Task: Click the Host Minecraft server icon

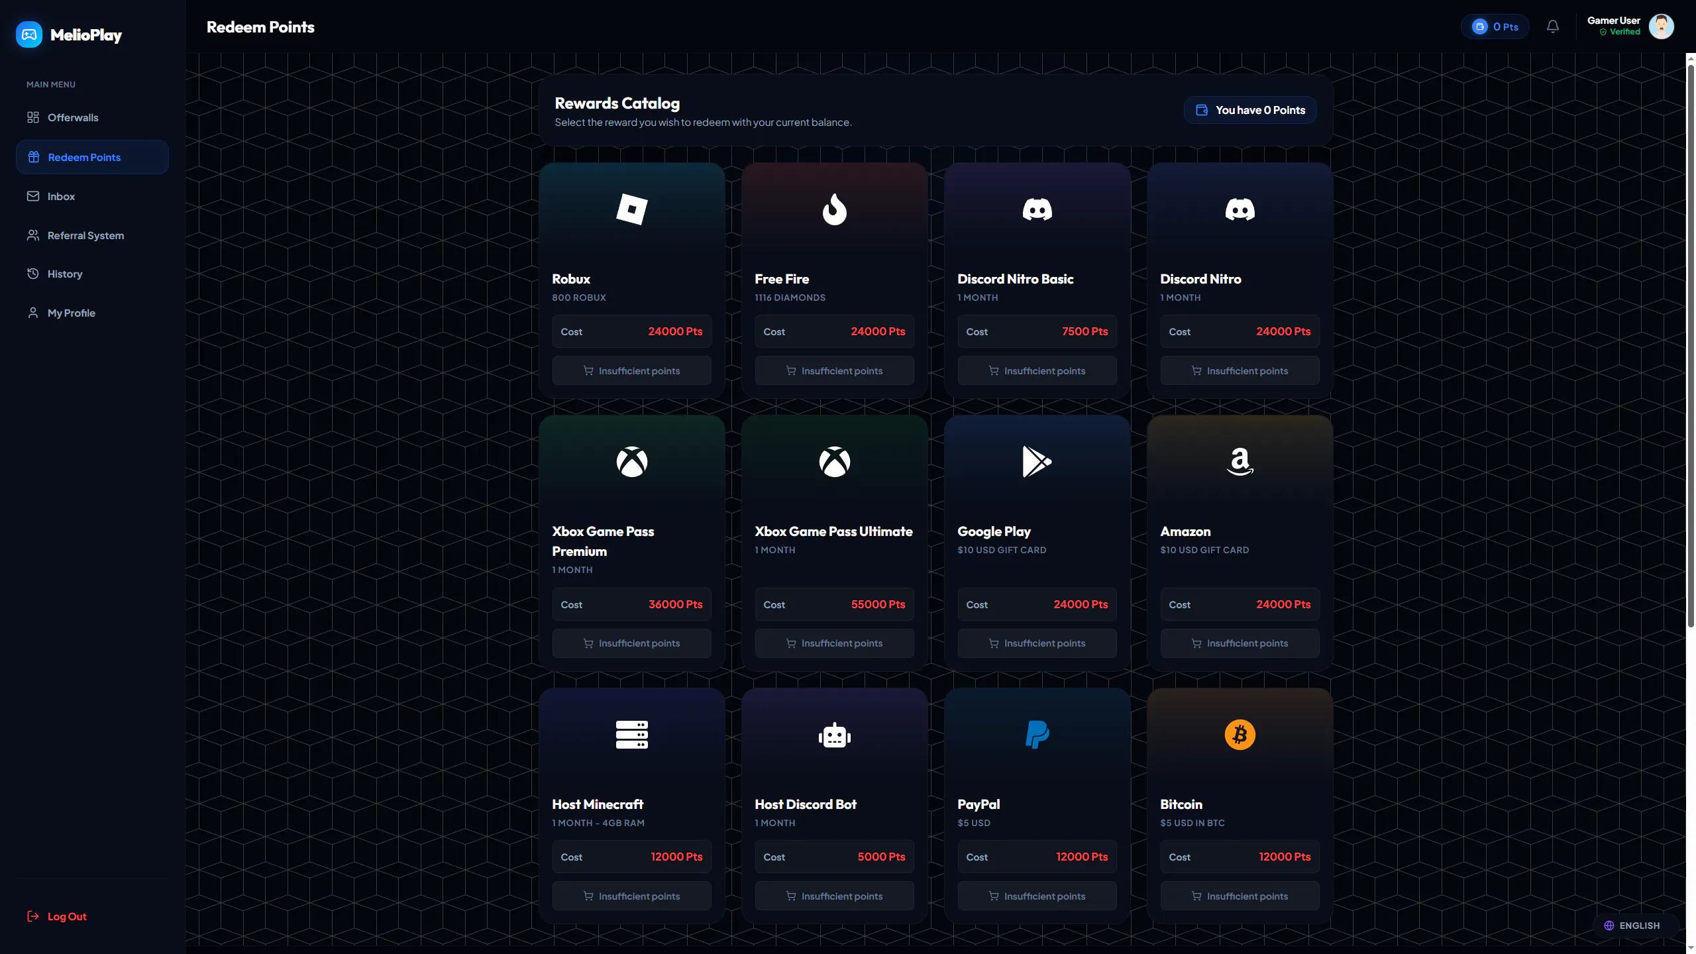Action: [631, 735]
